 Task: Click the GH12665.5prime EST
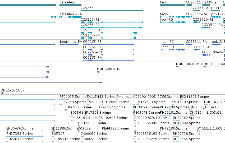(x=119, y=105)
